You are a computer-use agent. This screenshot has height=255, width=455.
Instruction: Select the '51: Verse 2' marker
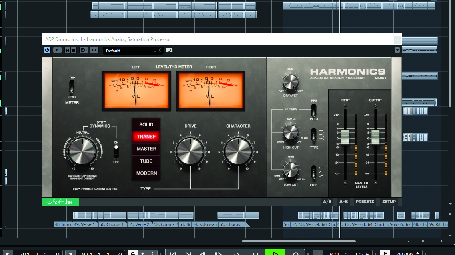[x=139, y=224]
